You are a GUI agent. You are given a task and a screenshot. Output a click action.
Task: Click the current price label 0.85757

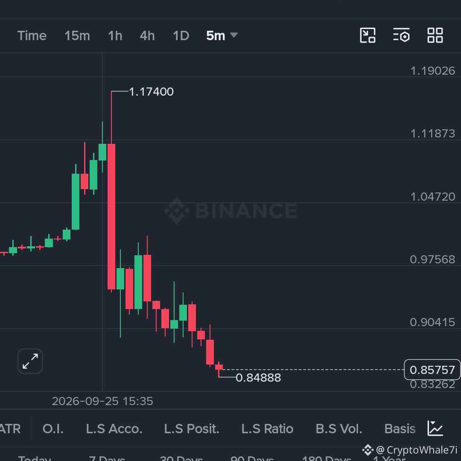pyautogui.click(x=432, y=370)
